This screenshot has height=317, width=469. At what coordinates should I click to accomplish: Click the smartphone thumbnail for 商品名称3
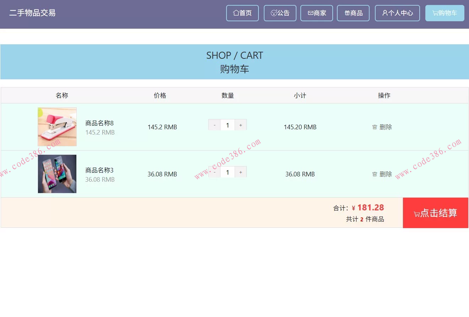(57, 174)
